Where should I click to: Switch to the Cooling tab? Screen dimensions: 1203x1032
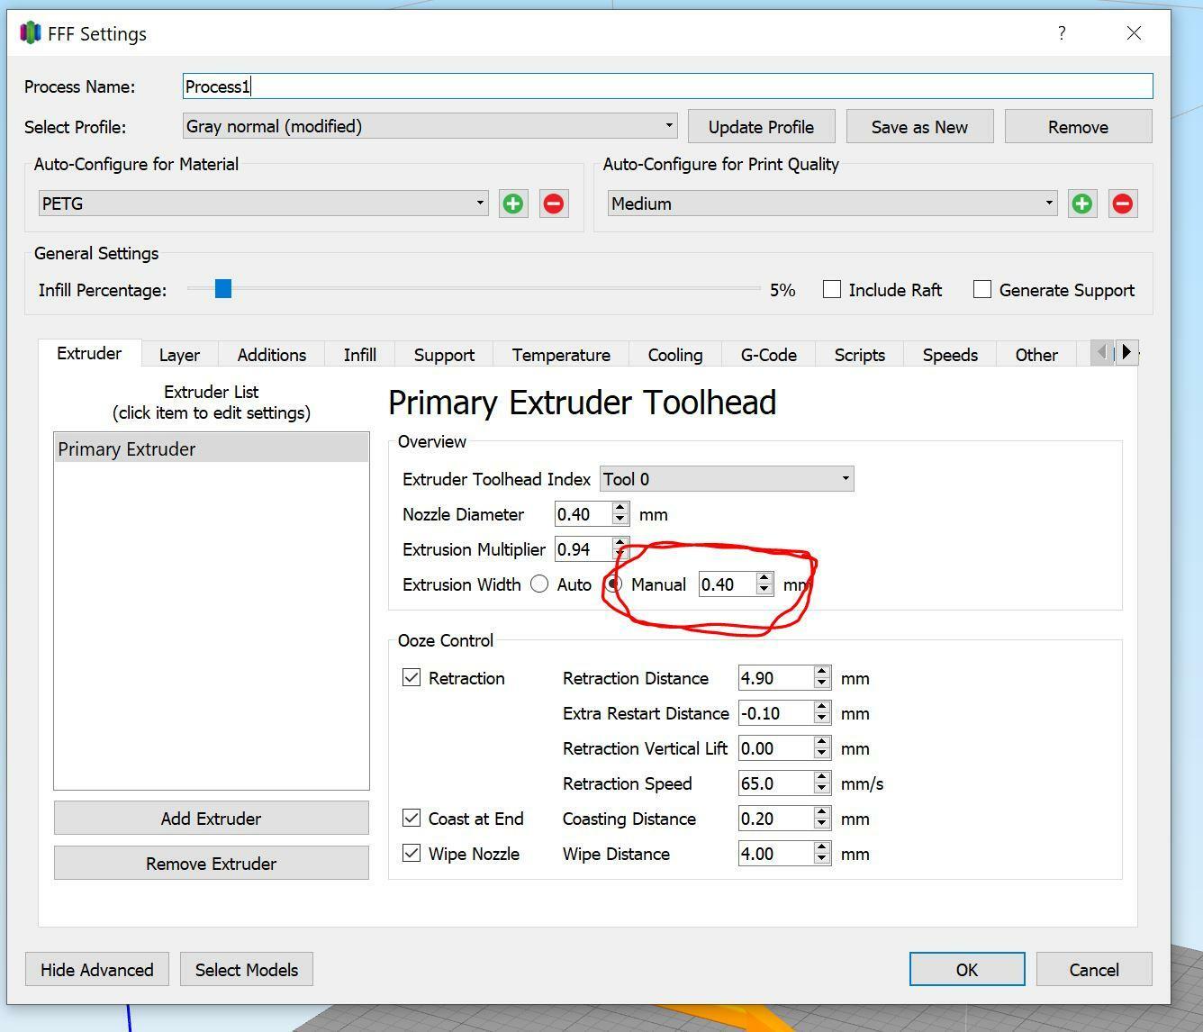675,355
